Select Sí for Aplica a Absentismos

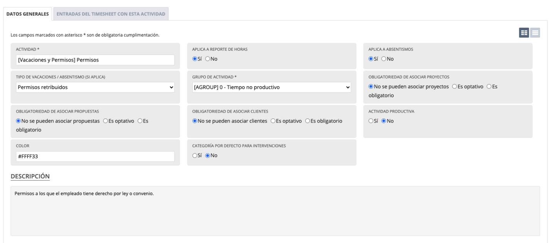point(371,59)
